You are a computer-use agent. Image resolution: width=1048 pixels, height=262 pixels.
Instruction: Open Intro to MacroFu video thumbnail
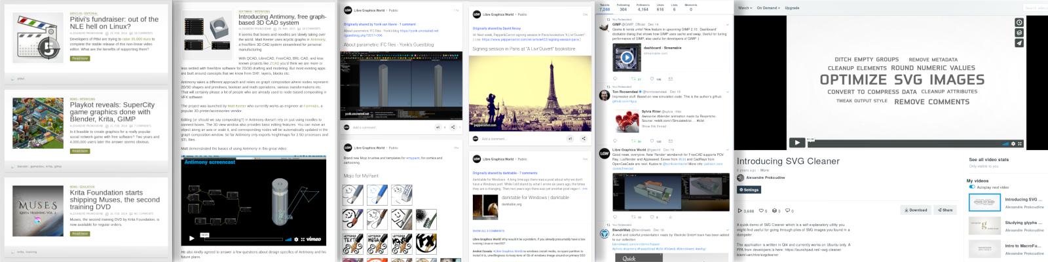click(984, 248)
